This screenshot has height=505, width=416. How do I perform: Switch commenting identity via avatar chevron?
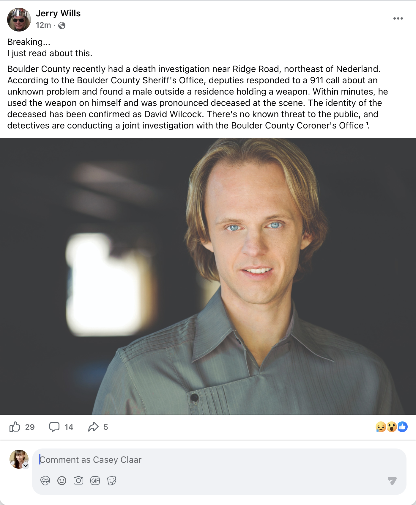point(26,466)
